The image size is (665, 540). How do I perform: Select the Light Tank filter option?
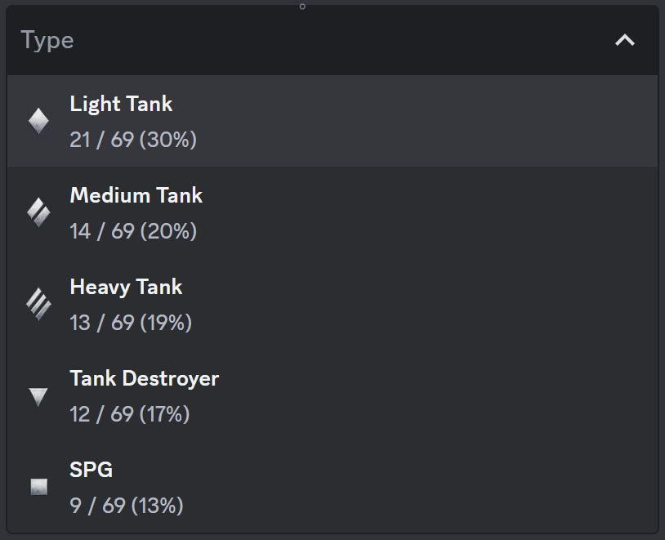pyautogui.click(x=121, y=104)
